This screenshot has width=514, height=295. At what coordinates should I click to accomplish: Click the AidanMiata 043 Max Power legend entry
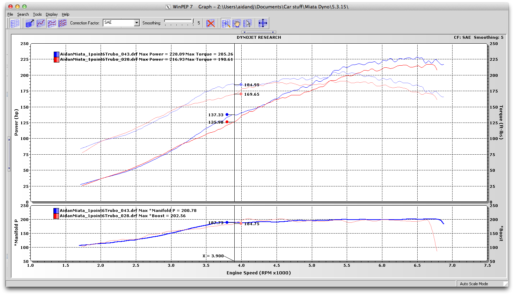[146, 54]
